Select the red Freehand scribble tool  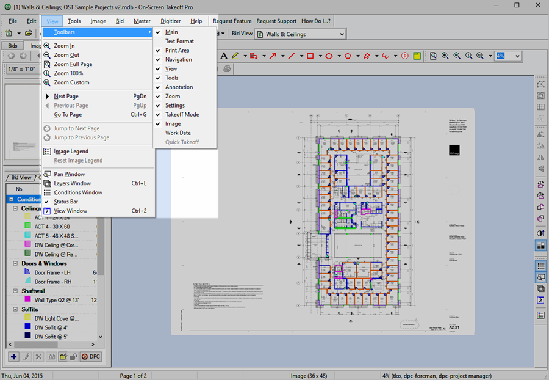(386, 56)
